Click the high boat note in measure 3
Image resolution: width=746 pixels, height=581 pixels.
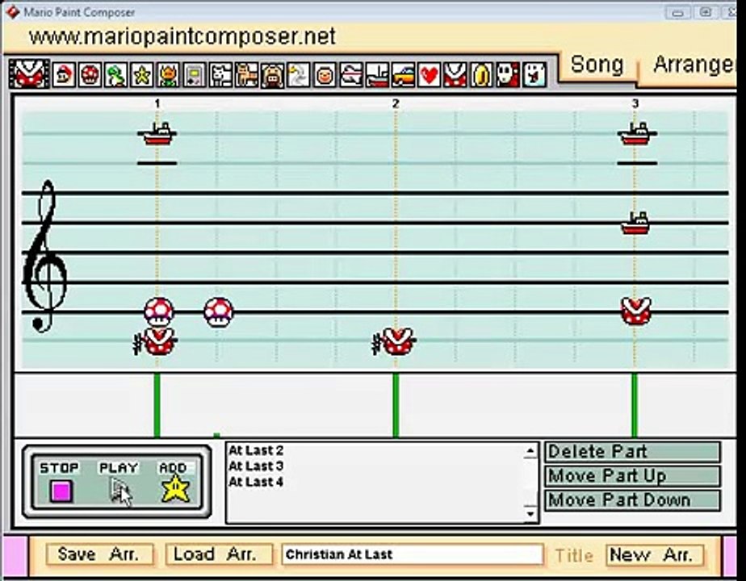[637, 134]
